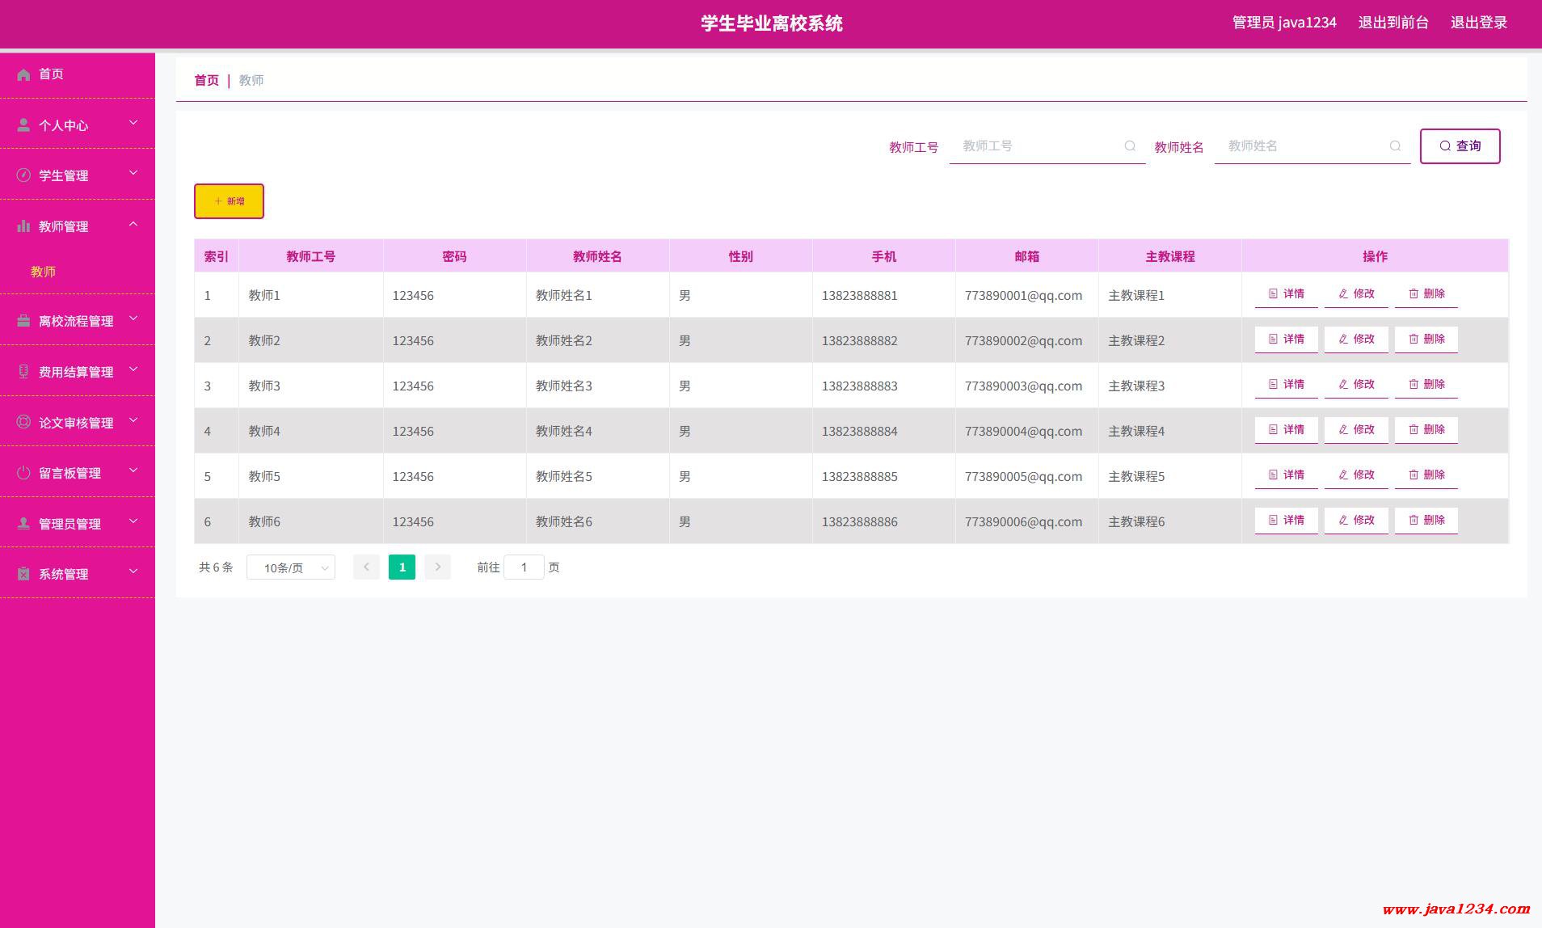This screenshot has width=1542, height=928.
Task: Click the 留言板管理 power icon
Action: tap(23, 473)
